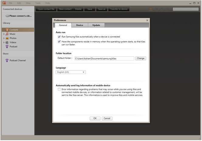Switch to the Update tab
Viewport: 202px width, 141px height.
(96, 25)
